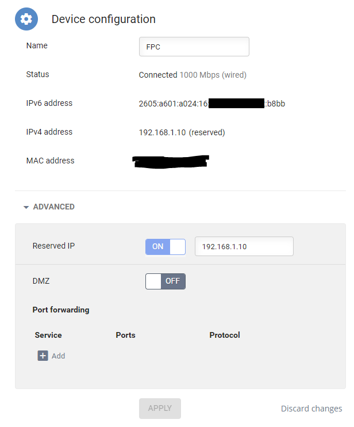The height and width of the screenshot is (427, 354).
Task: Click the Add port forwarding label
Action: (59, 356)
